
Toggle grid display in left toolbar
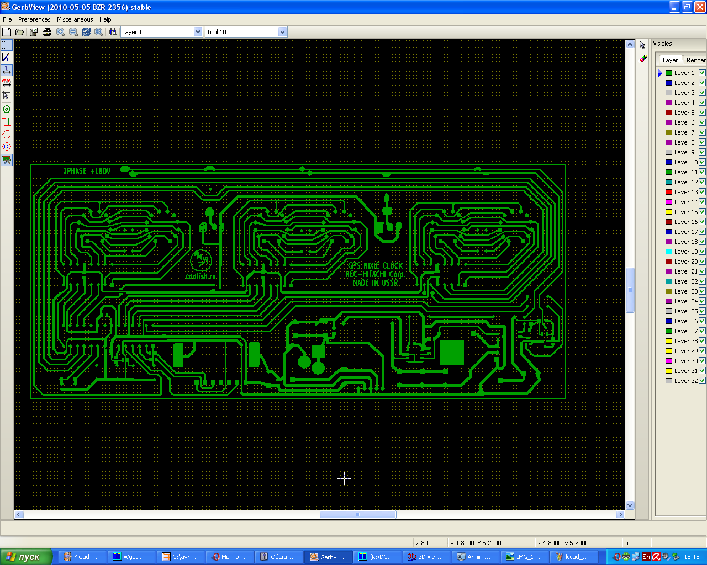coord(7,45)
